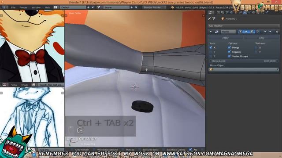The width and height of the screenshot is (282, 158).
Task: Toggle Mirror modifier edit mode display
Action: 252,32
